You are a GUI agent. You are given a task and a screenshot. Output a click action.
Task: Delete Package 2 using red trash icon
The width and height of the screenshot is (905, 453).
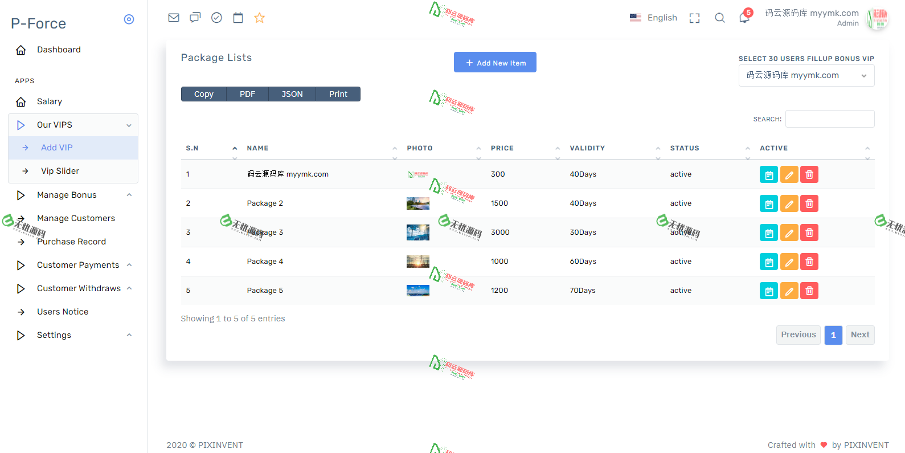(x=809, y=203)
